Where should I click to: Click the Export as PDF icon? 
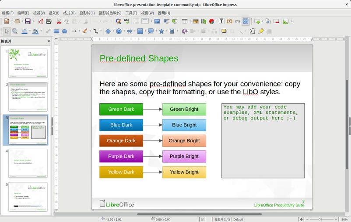[x=41, y=21]
